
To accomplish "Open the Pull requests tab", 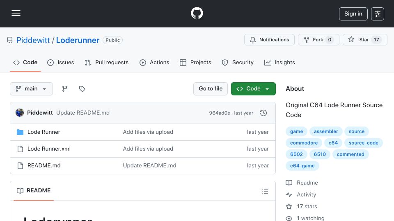I will pyautogui.click(x=107, y=62).
